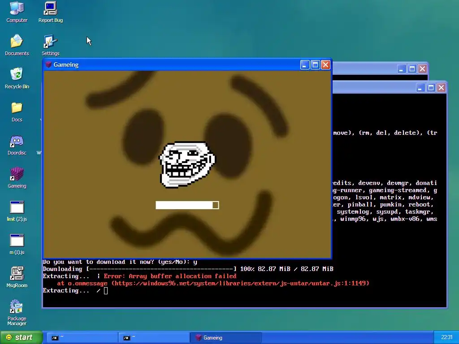This screenshot has height=344, width=459.
Task: Open the Docs folder icon
Action: point(17,111)
